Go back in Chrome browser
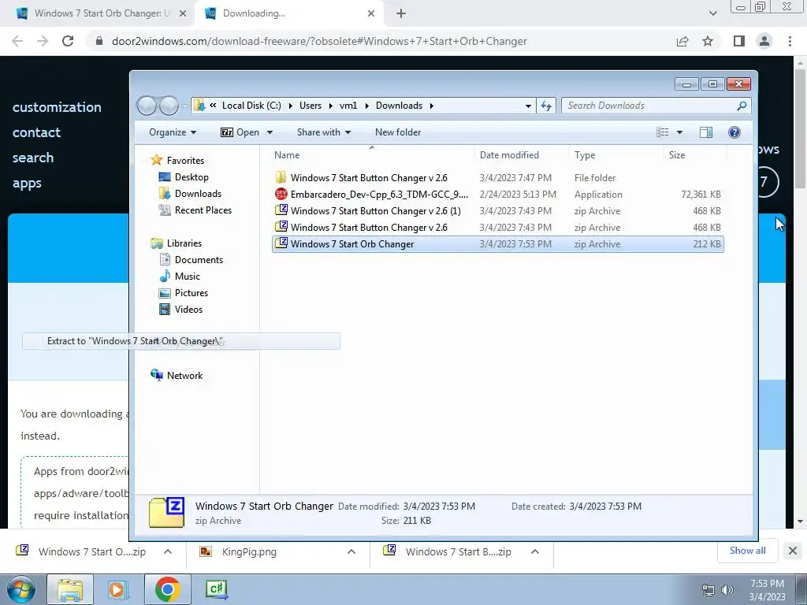Image resolution: width=807 pixels, height=605 pixels. [17, 41]
